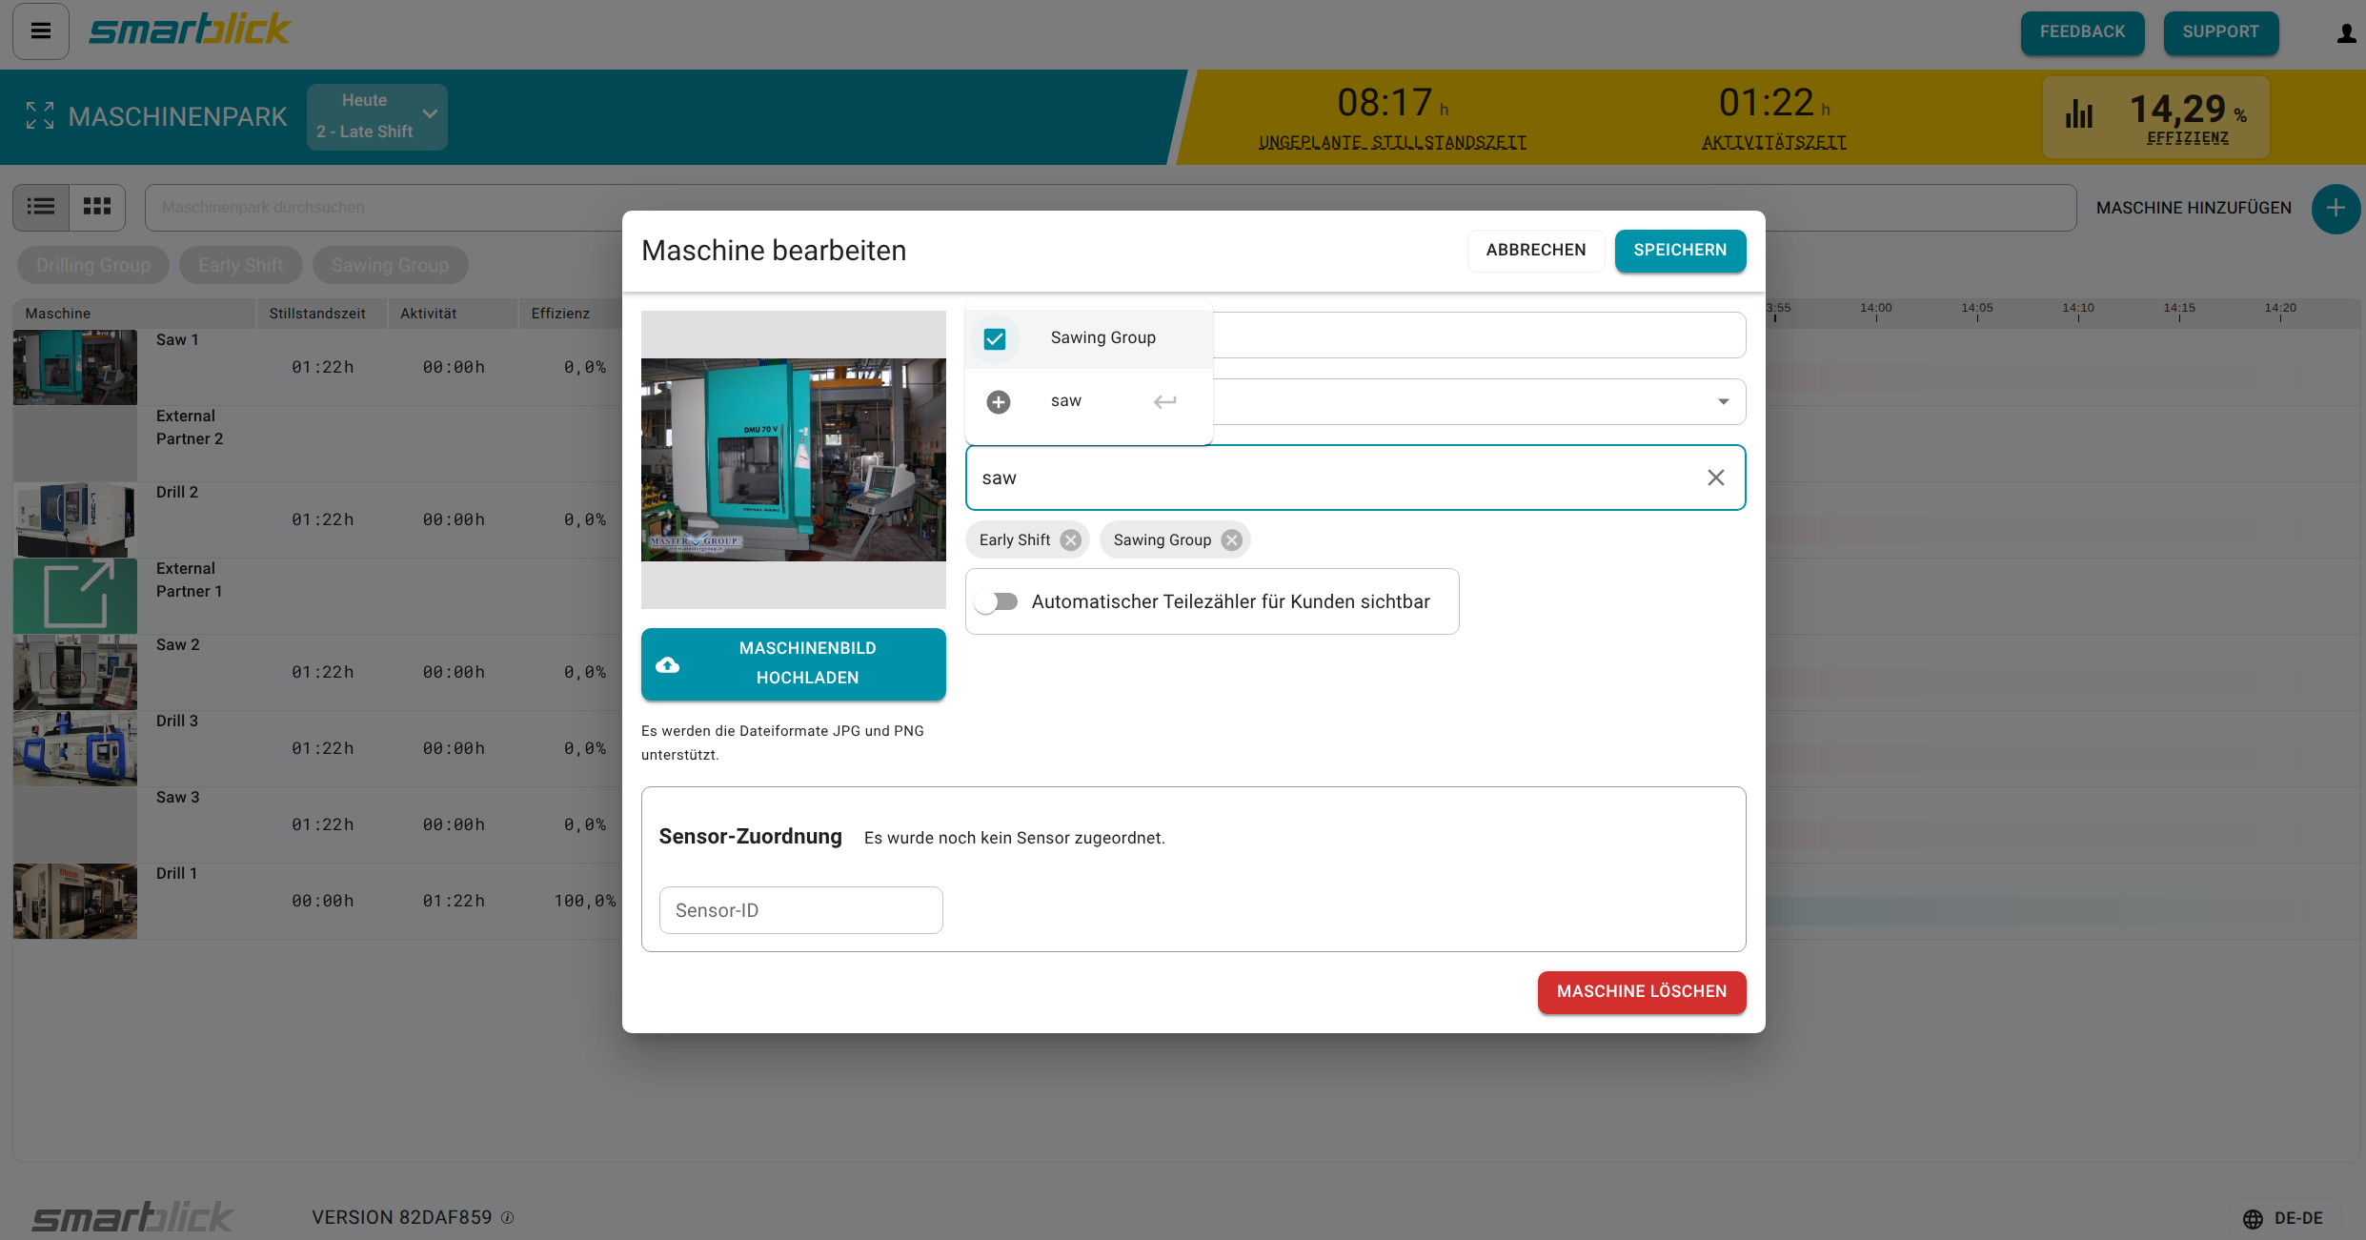Image resolution: width=2366 pixels, height=1240 pixels.
Task: Uncheck the Sawing Group checkbox
Action: [x=995, y=338]
